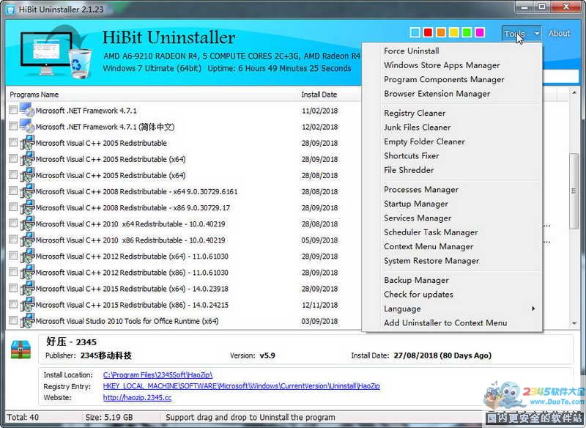
Task: Tick the Visual C++ 2005 Redistributable checkbox
Action: pos(13,142)
